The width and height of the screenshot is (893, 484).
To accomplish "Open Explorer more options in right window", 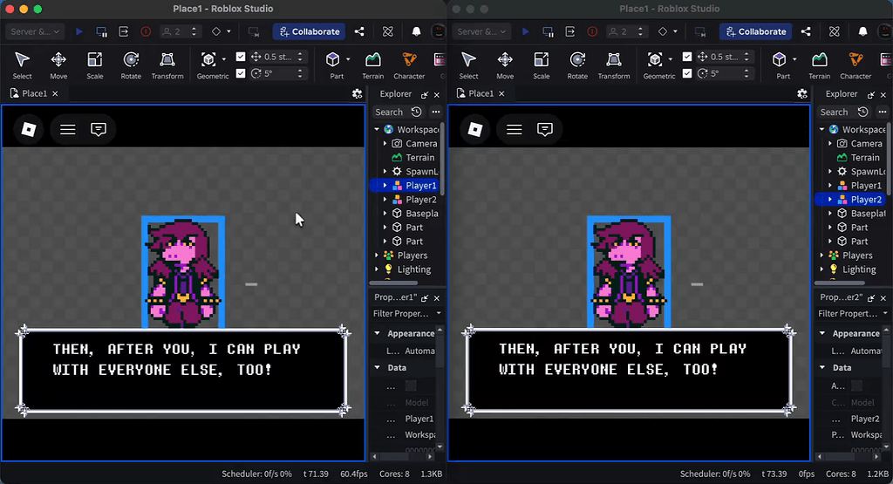I will point(883,112).
